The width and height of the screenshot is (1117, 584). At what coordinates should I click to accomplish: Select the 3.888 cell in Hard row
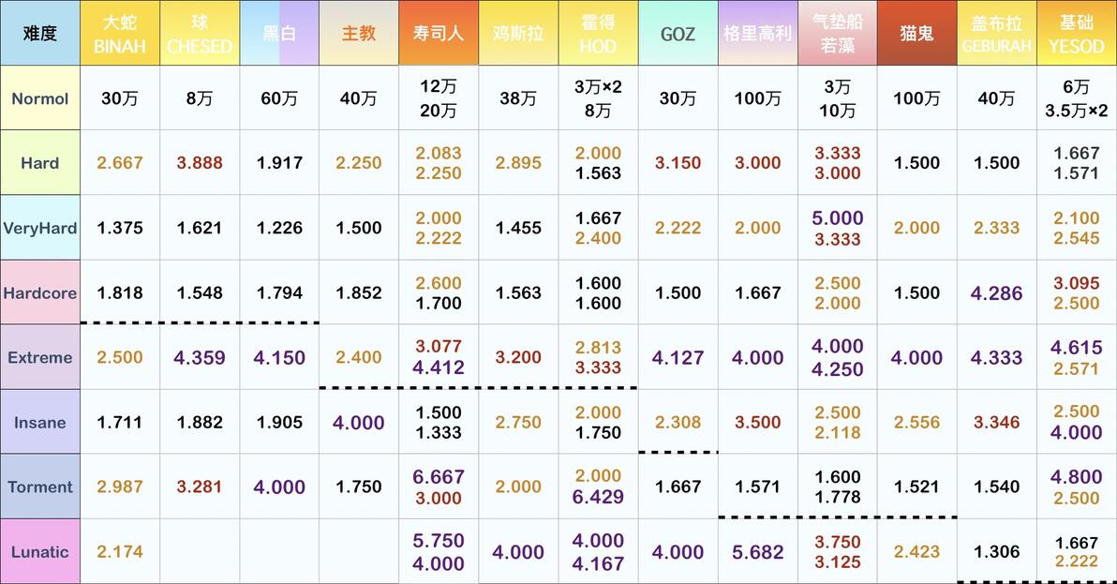200,163
